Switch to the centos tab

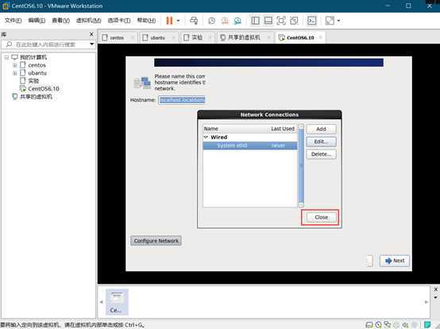[117, 37]
